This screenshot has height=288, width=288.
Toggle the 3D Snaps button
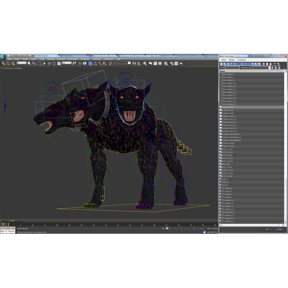pyautogui.click(x=90, y=63)
